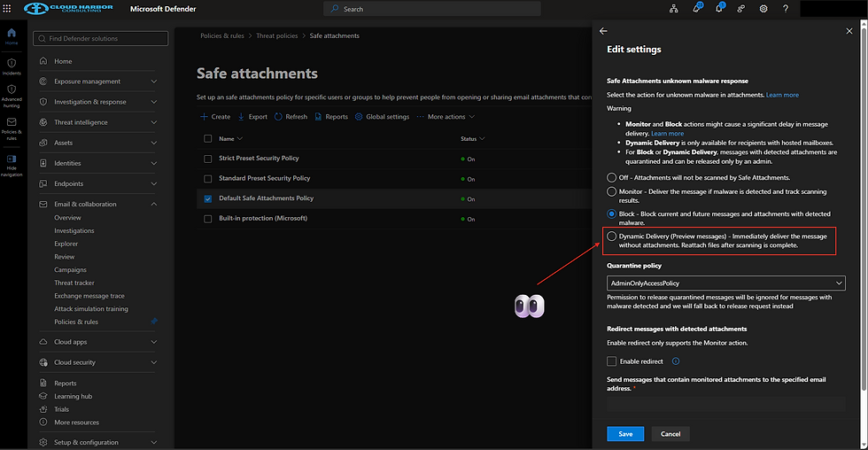
Task: Open the Quarantine policy dropdown
Action: (x=725, y=283)
